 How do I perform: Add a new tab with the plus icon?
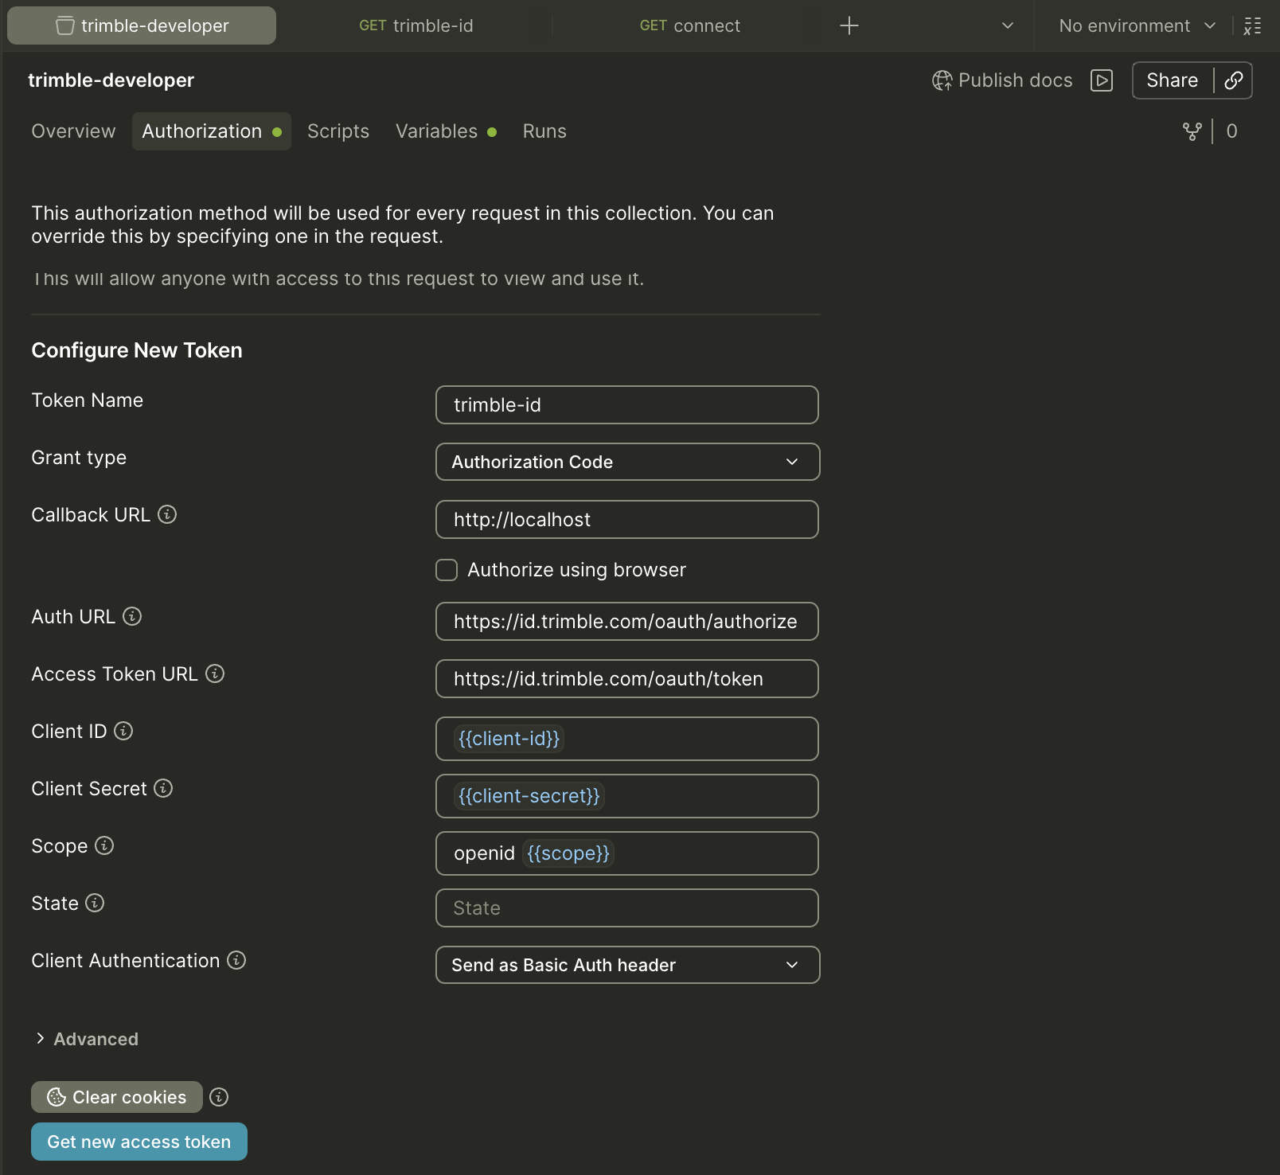[849, 25]
